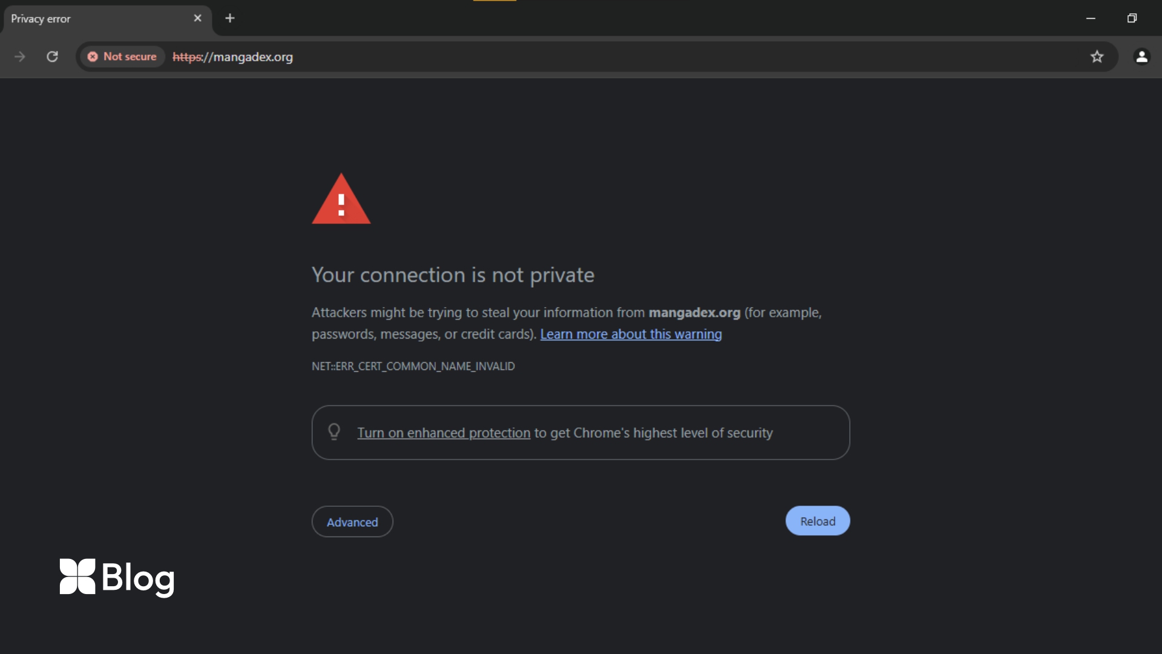Image resolution: width=1162 pixels, height=654 pixels.
Task: Click the lightbulb icon in protection box
Action: (334, 432)
